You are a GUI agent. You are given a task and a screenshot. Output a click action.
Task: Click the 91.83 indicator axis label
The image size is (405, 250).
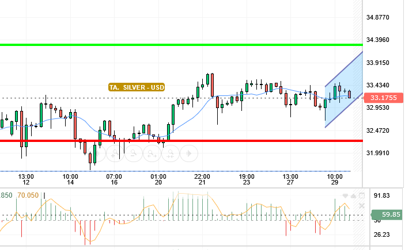381,195
